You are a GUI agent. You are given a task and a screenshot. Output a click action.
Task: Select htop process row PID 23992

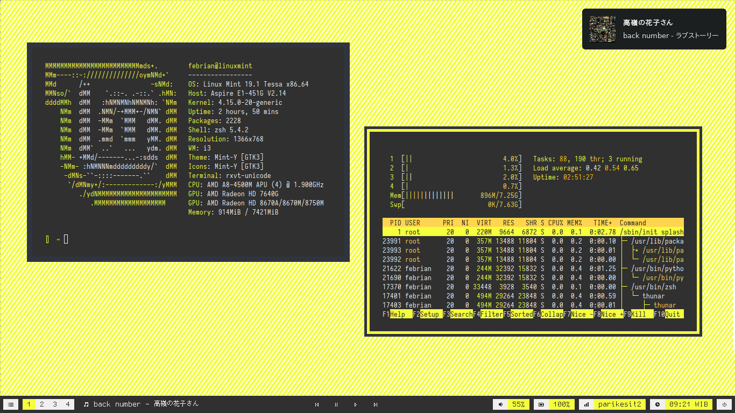(x=533, y=259)
